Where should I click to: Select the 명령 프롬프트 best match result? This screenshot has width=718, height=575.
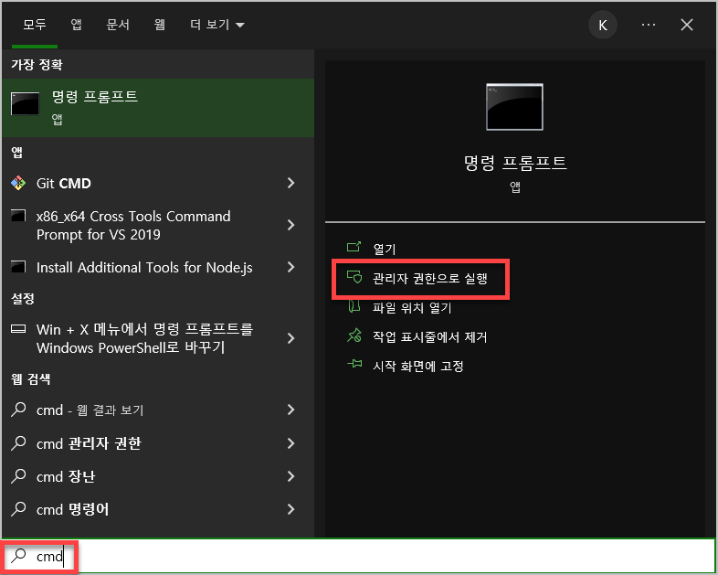(x=158, y=108)
